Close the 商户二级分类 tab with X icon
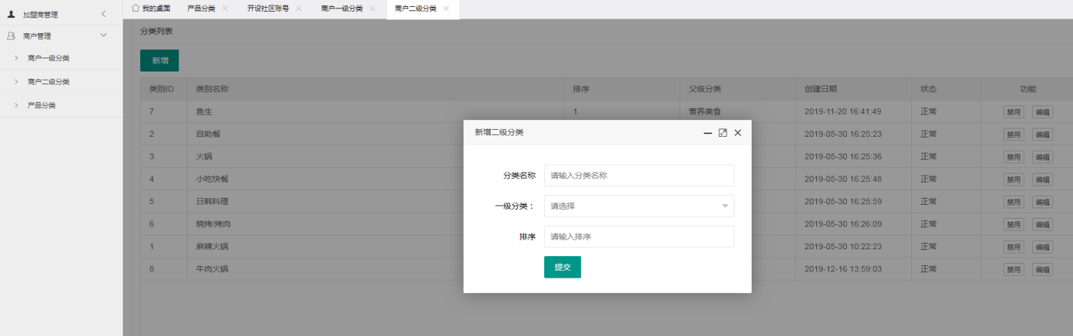 [446, 8]
